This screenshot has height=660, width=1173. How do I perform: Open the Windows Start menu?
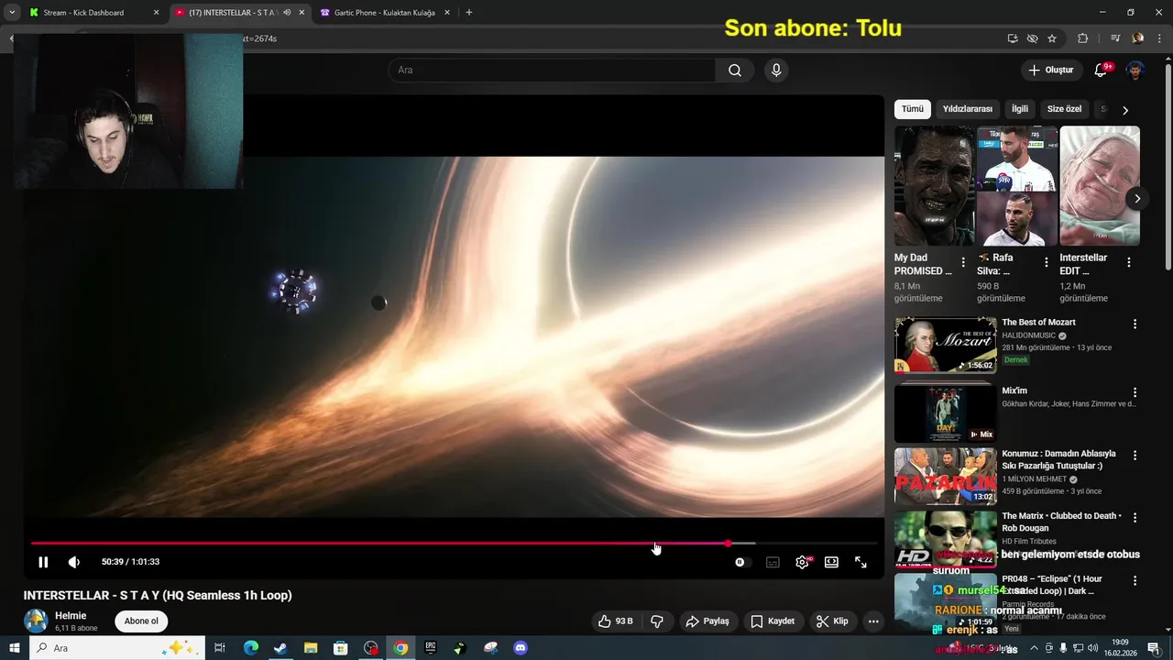[14, 648]
